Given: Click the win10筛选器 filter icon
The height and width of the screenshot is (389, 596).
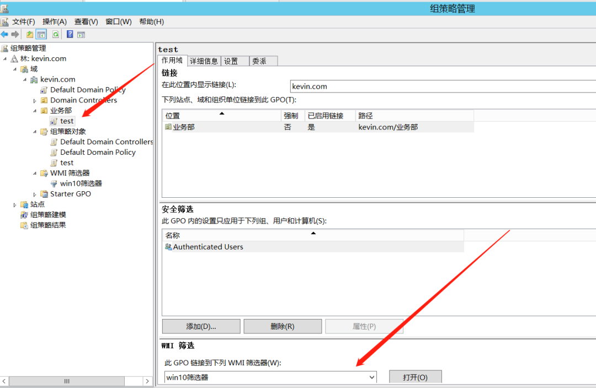Looking at the screenshot, I should (x=54, y=183).
